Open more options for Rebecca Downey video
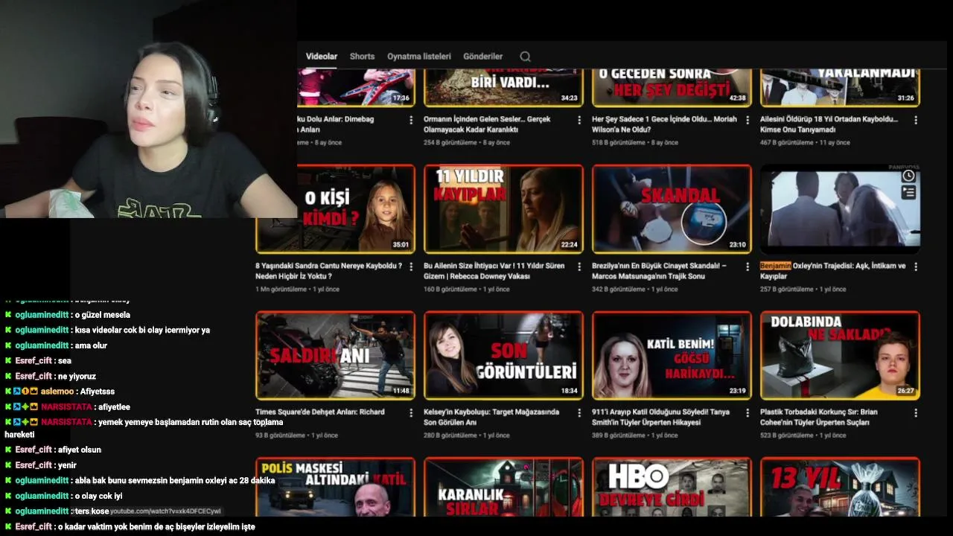 [x=579, y=267]
